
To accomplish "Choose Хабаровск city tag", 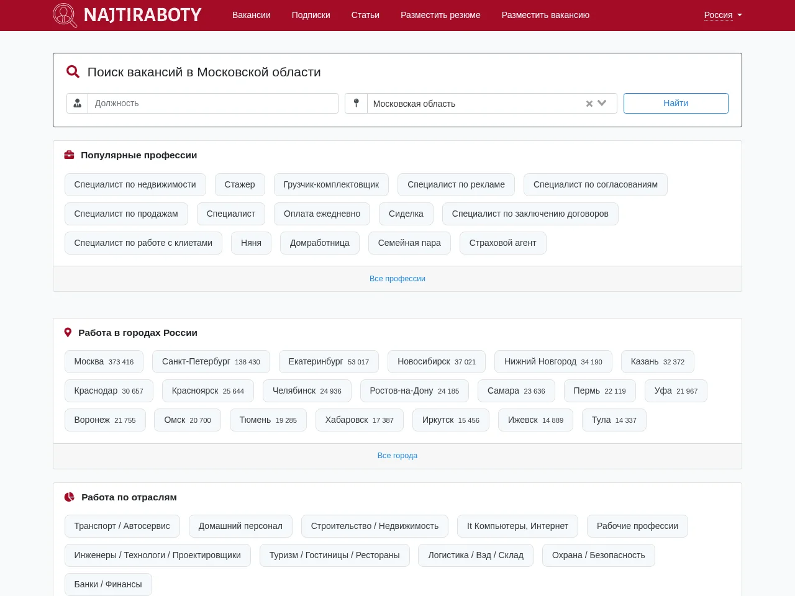I will coord(360,420).
